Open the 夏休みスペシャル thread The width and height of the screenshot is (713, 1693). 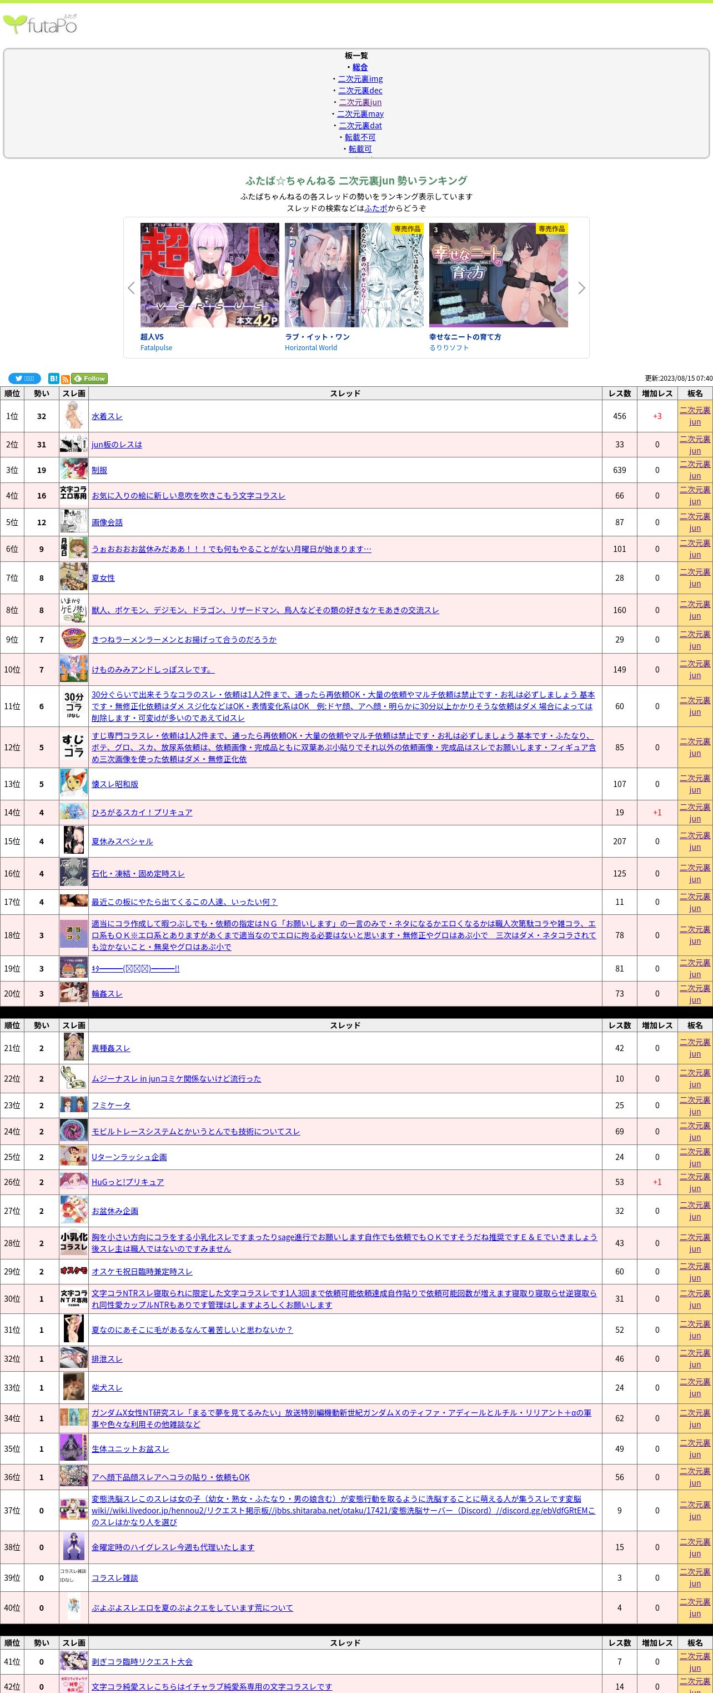click(x=122, y=842)
